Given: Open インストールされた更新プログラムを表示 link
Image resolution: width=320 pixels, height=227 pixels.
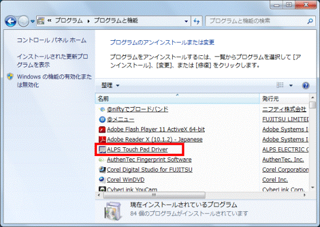Looking at the screenshot, I should pos(52,61).
